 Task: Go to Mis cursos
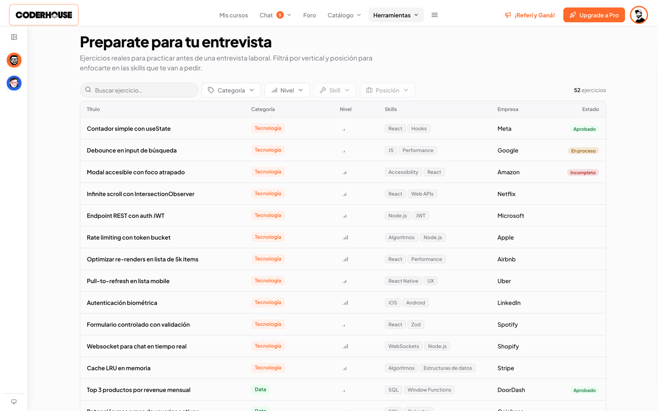(x=234, y=15)
